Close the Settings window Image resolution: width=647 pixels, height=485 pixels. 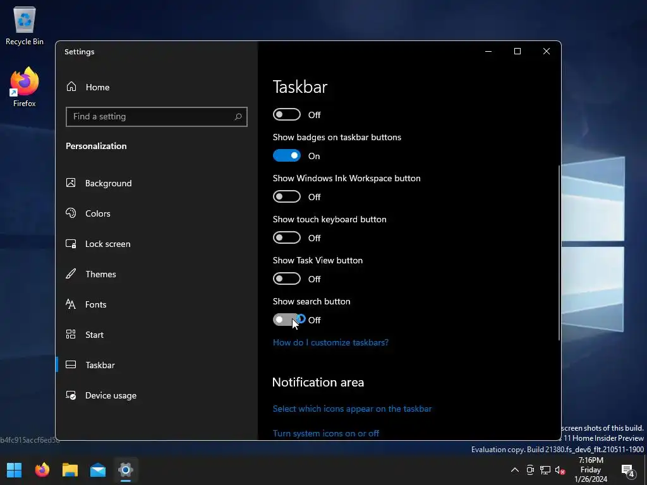coord(547,51)
